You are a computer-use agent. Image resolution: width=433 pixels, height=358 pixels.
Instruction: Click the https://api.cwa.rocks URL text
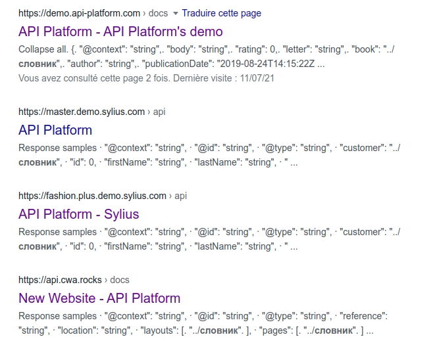pyautogui.click(x=60, y=280)
